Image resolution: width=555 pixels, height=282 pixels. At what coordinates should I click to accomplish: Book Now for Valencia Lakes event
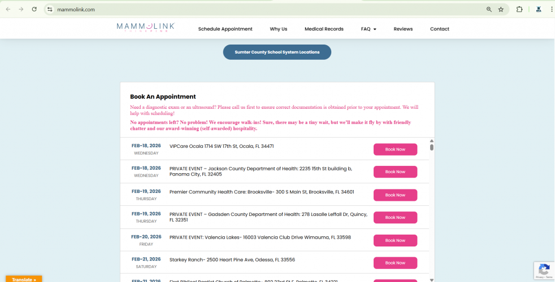pyautogui.click(x=396, y=240)
